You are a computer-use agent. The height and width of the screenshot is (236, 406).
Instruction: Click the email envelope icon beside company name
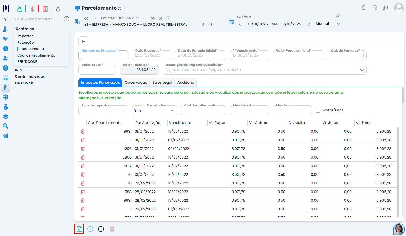[x=210, y=24]
